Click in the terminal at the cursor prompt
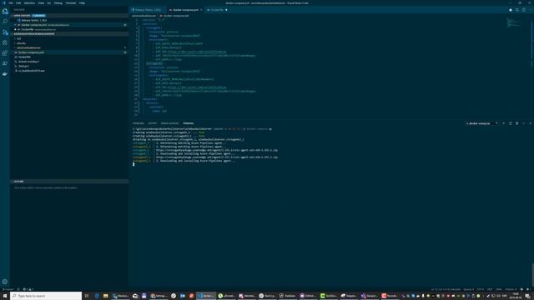 [x=133, y=164]
